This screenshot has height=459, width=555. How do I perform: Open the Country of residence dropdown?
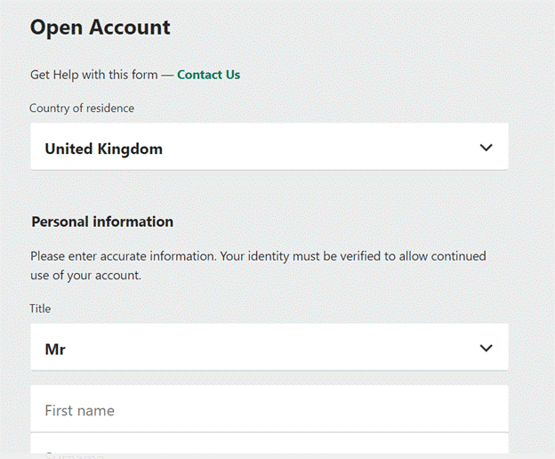pyautogui.click(x=269, y=148)
